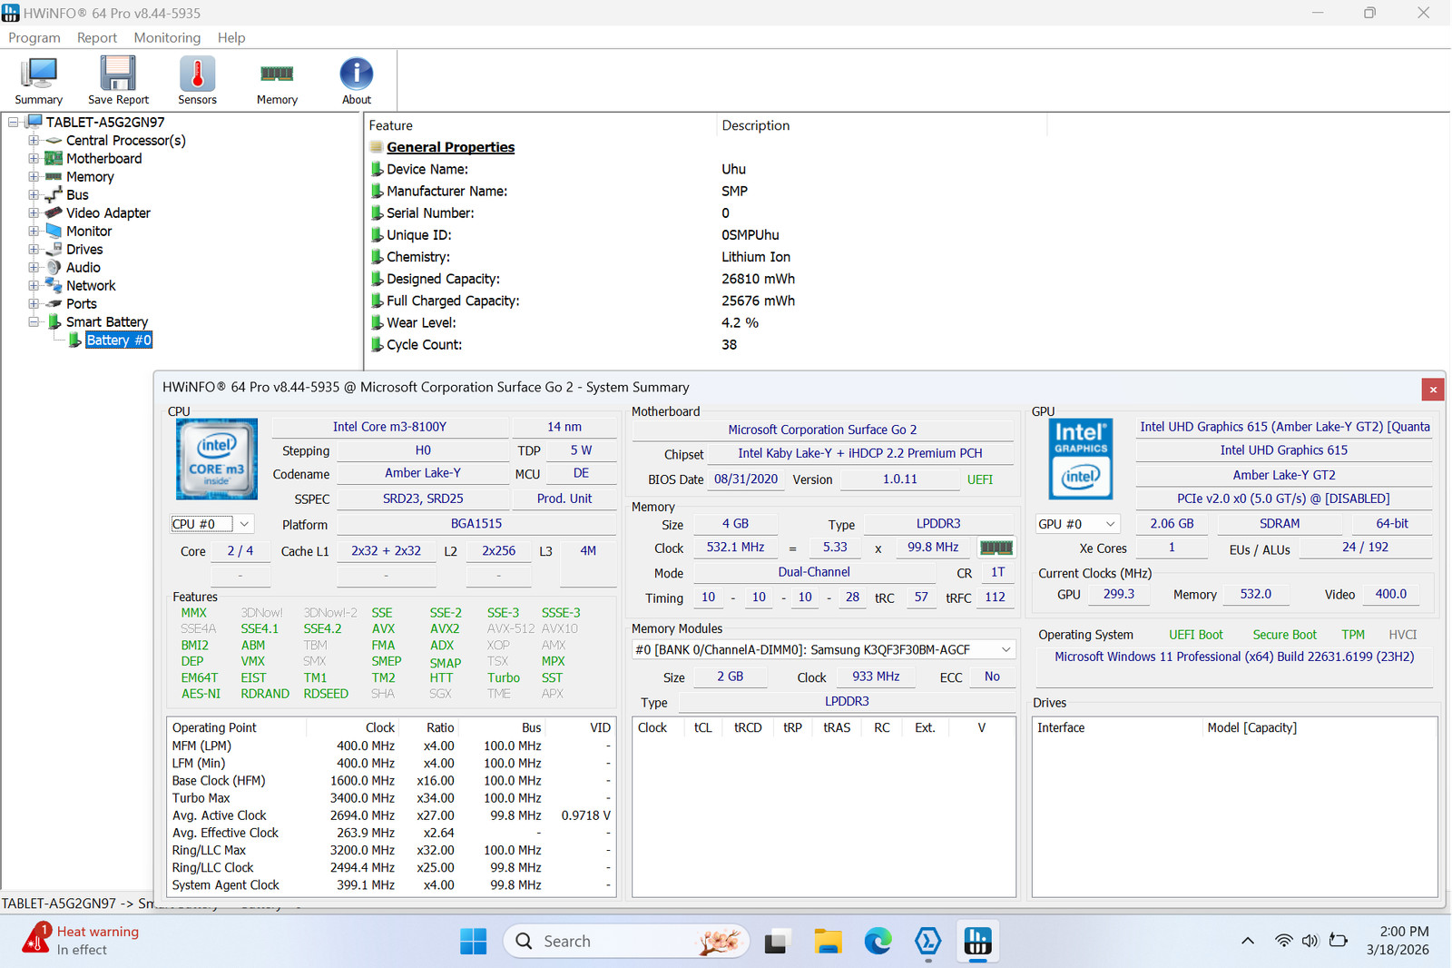The height and width of the screenshot is (968, 1452).
Task: Open the Program menu
Action: click(x=34, y=38)
